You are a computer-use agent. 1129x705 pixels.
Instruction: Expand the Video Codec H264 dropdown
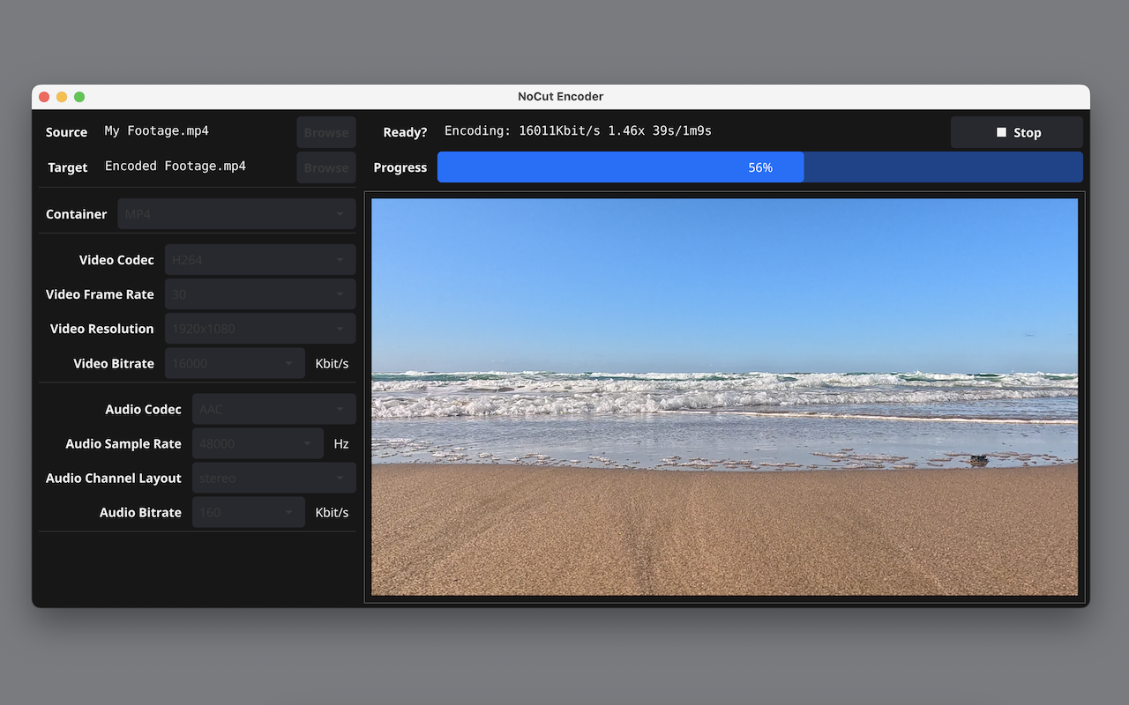pos(259,260)
